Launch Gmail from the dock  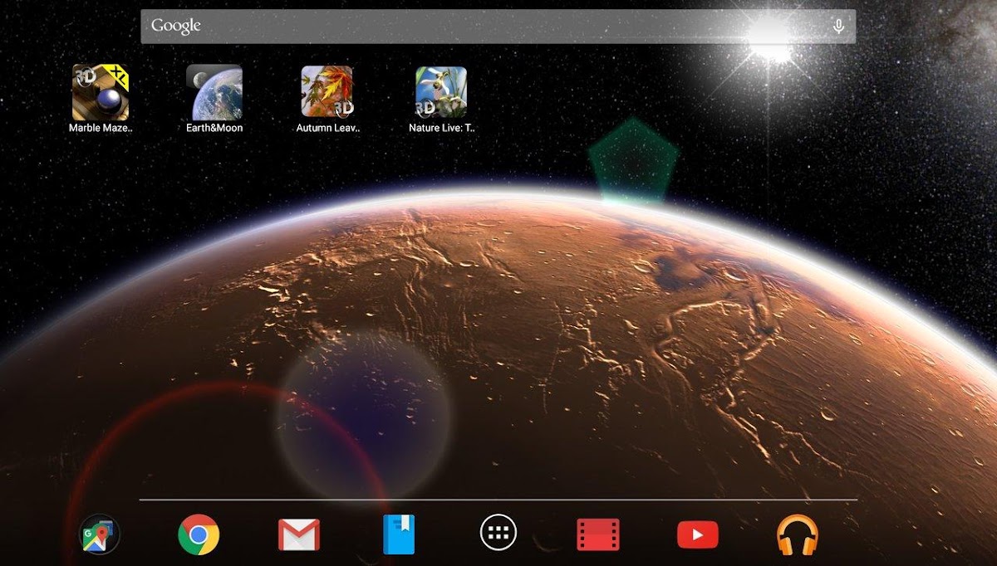[x=299, y=534]
